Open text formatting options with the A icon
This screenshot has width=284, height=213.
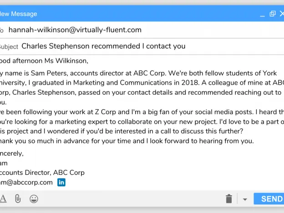click(x=3, y=199)
